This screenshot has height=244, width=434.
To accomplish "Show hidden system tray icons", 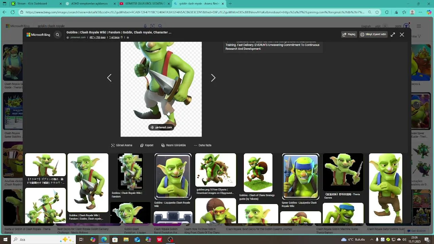I will pyautogui.click(x=372, y=240).
